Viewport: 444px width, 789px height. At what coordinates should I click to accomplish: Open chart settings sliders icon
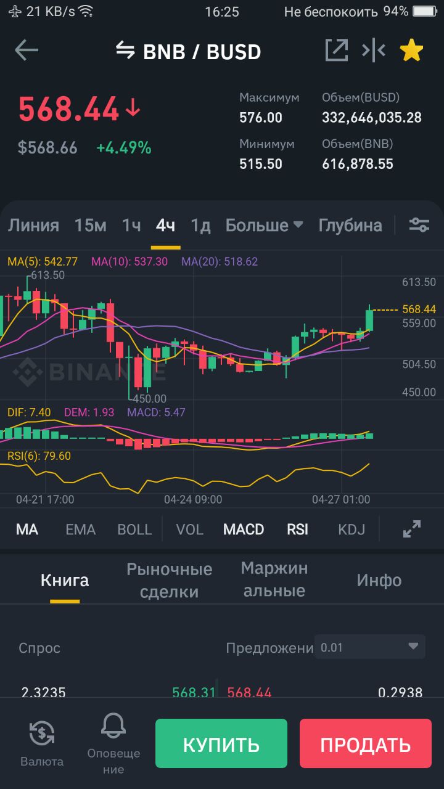(x=419, y=225)
